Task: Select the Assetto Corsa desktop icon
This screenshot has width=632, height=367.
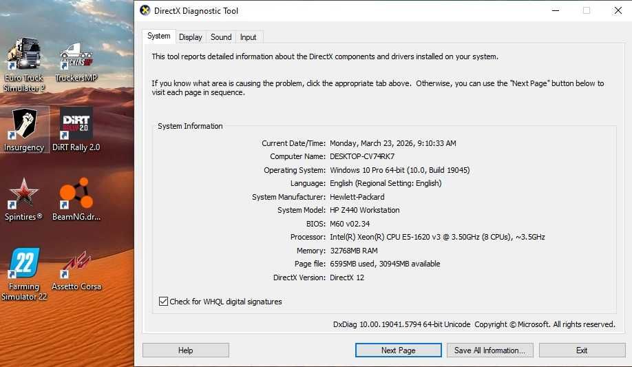Action: (76, 270)
